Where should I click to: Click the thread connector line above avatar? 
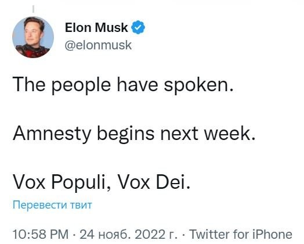click(x=33, y=9)
